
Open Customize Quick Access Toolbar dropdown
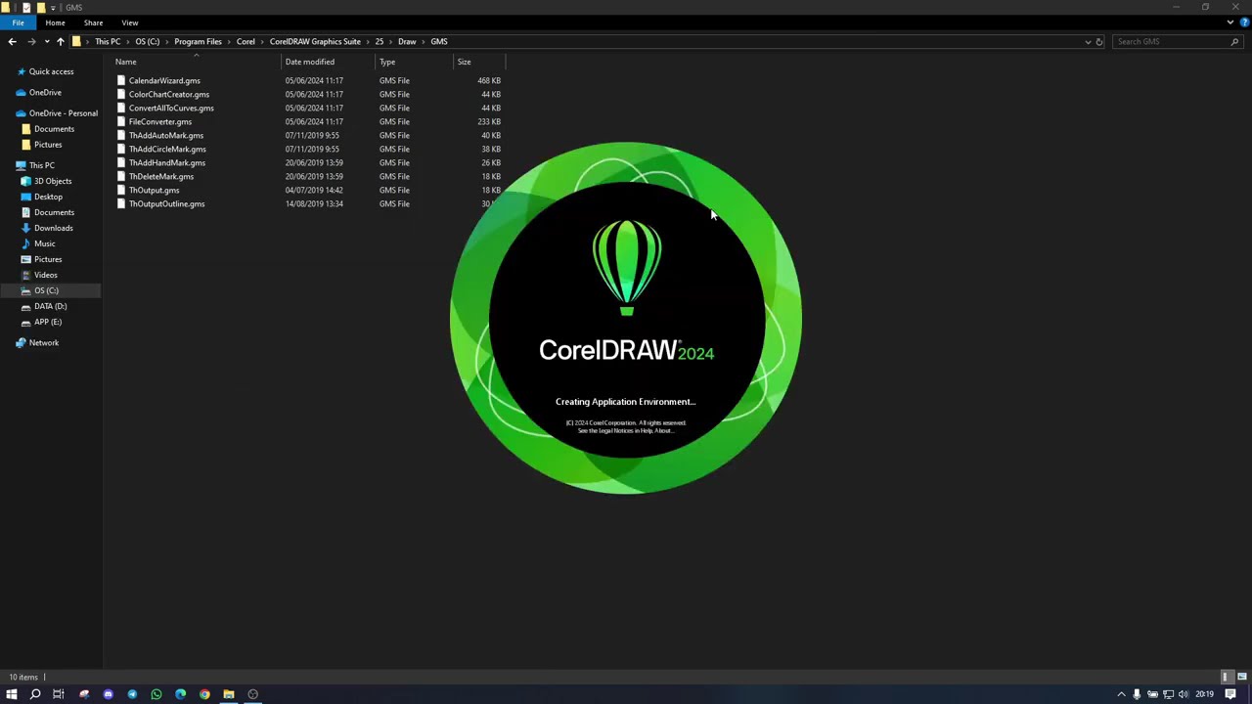53,7
